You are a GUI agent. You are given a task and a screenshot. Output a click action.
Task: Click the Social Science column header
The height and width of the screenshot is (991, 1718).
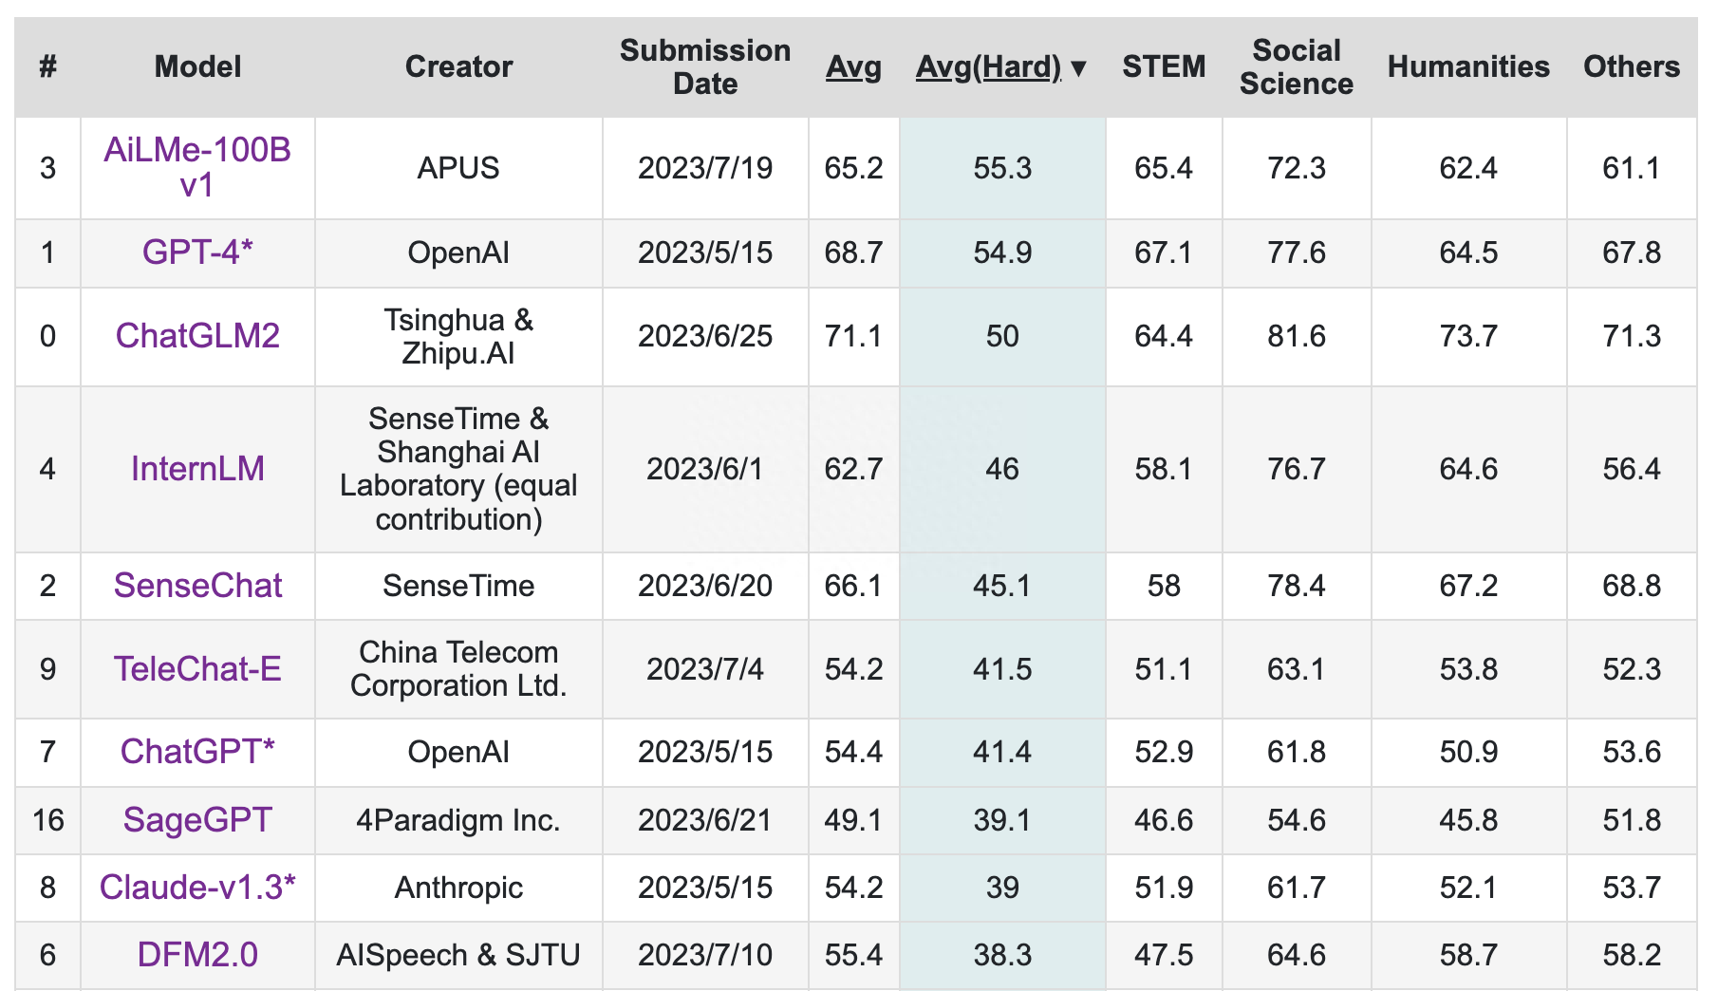point(1297,66)
